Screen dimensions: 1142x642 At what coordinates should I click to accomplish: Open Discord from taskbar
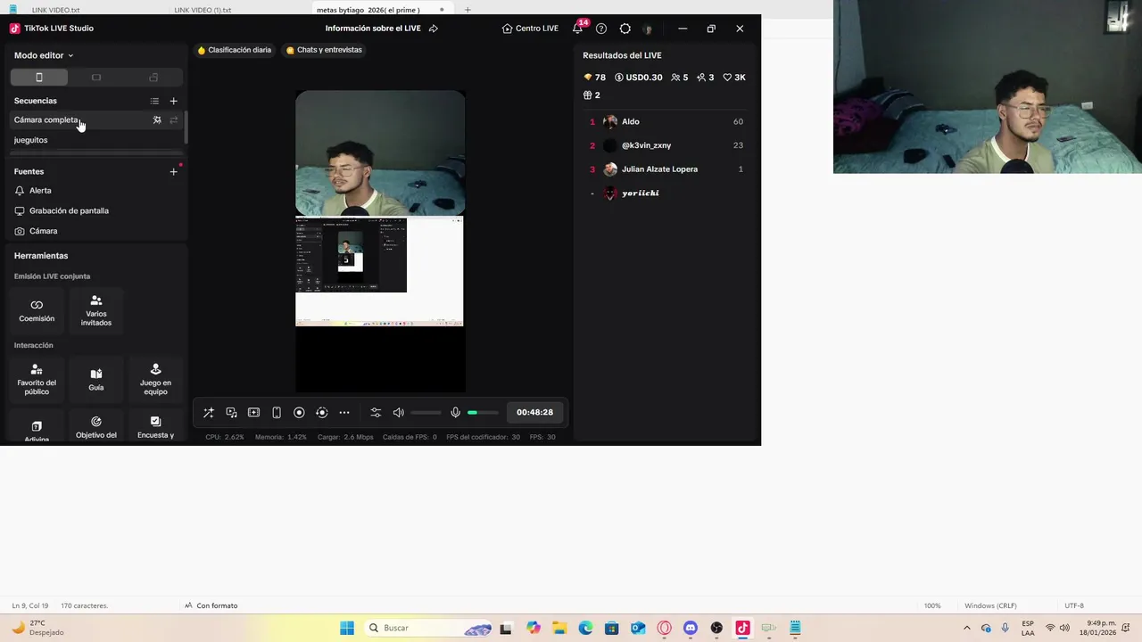pyautogui.click(x=690, y=628)
